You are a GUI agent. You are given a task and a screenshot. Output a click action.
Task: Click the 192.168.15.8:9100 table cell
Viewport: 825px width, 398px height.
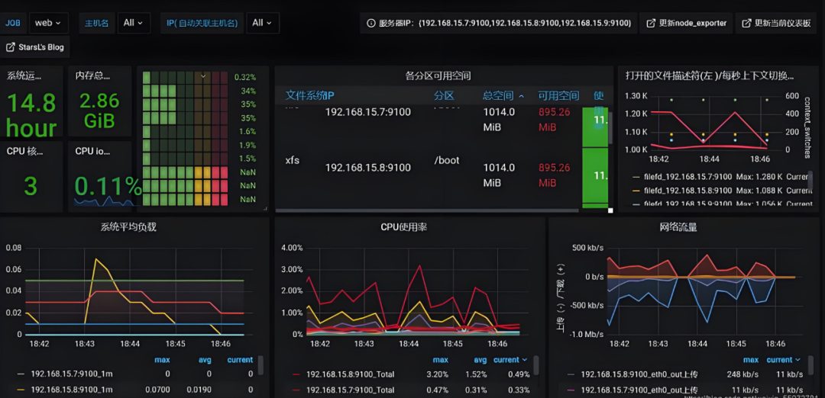tap(367, 168)
